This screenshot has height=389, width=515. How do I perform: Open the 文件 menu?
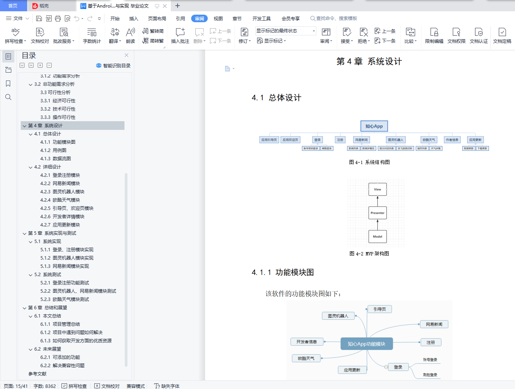17,18
